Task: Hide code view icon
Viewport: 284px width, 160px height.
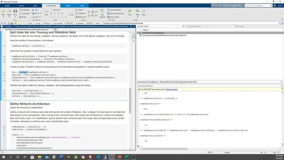Action: (x=134, y=40)
